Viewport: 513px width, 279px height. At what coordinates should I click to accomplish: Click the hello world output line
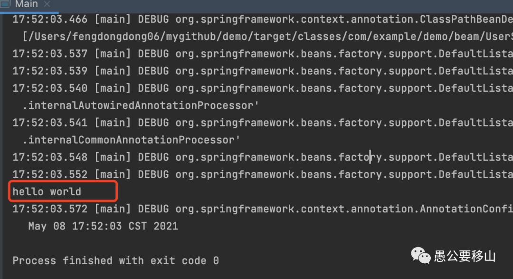pos(47,191)
